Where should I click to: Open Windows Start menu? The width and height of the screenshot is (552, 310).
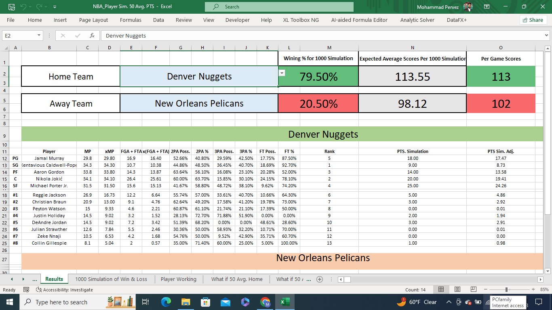10,302
